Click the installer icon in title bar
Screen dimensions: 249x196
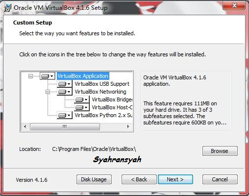coord(8,8)
